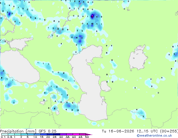Image resolution: width=178 pixels, height=138 pixels.
Task: Click the above-50 arrow at legend end
Action: [89, 134]
